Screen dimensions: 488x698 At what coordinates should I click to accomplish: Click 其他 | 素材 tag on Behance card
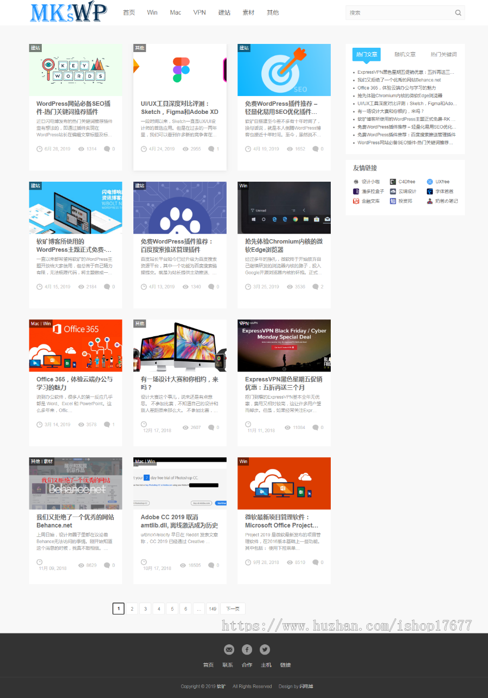42,461
